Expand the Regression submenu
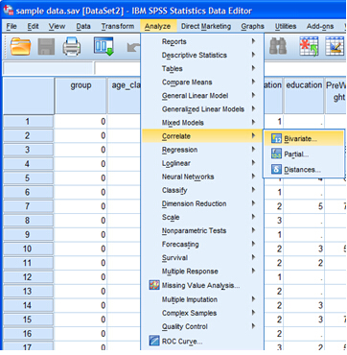 [202, 150]
